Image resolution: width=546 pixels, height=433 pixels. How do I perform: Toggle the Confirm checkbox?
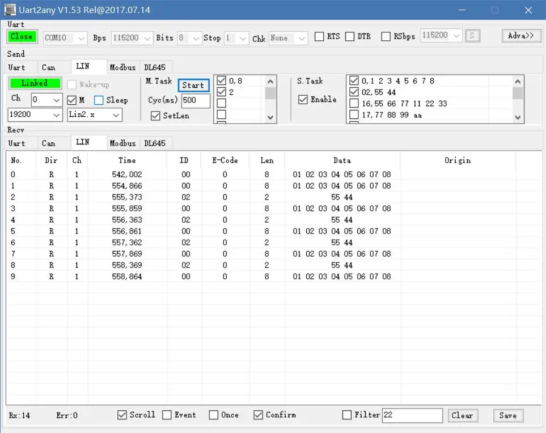(x=258, y=415)
